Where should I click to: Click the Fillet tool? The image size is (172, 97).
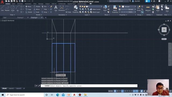[x=44, y=9]
